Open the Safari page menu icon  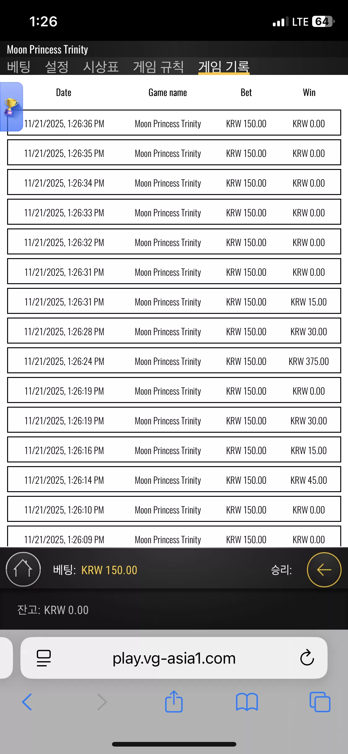(x=44, y=658)
